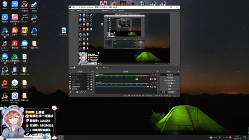249x140 pixels.
Task: Hide the 直播通知图 source
Action: point(88,86)
